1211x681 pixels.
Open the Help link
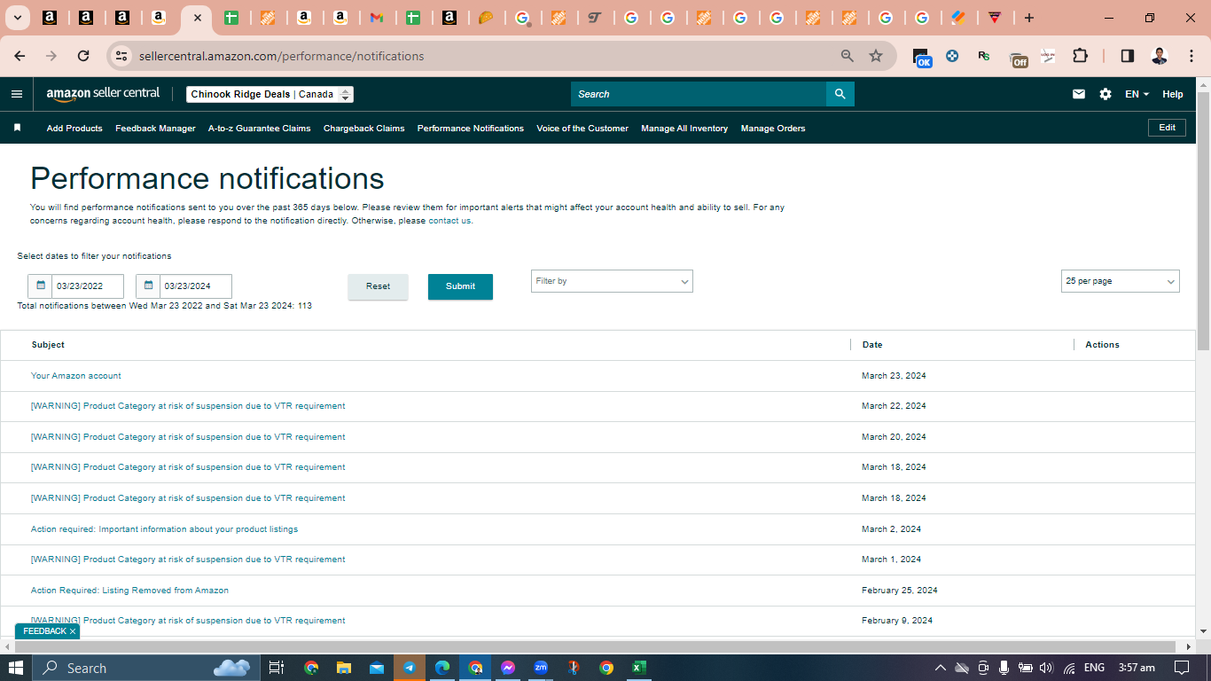(x=1173, y=94)
